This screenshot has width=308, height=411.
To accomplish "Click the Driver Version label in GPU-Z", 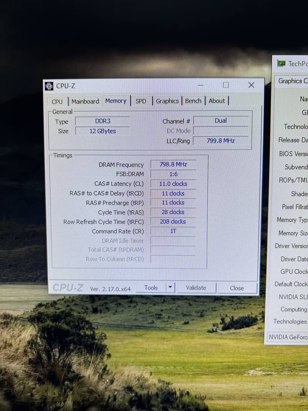I will [291, 246].
